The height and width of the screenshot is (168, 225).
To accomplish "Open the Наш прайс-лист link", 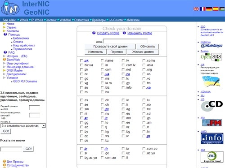I will click(24, 45).
